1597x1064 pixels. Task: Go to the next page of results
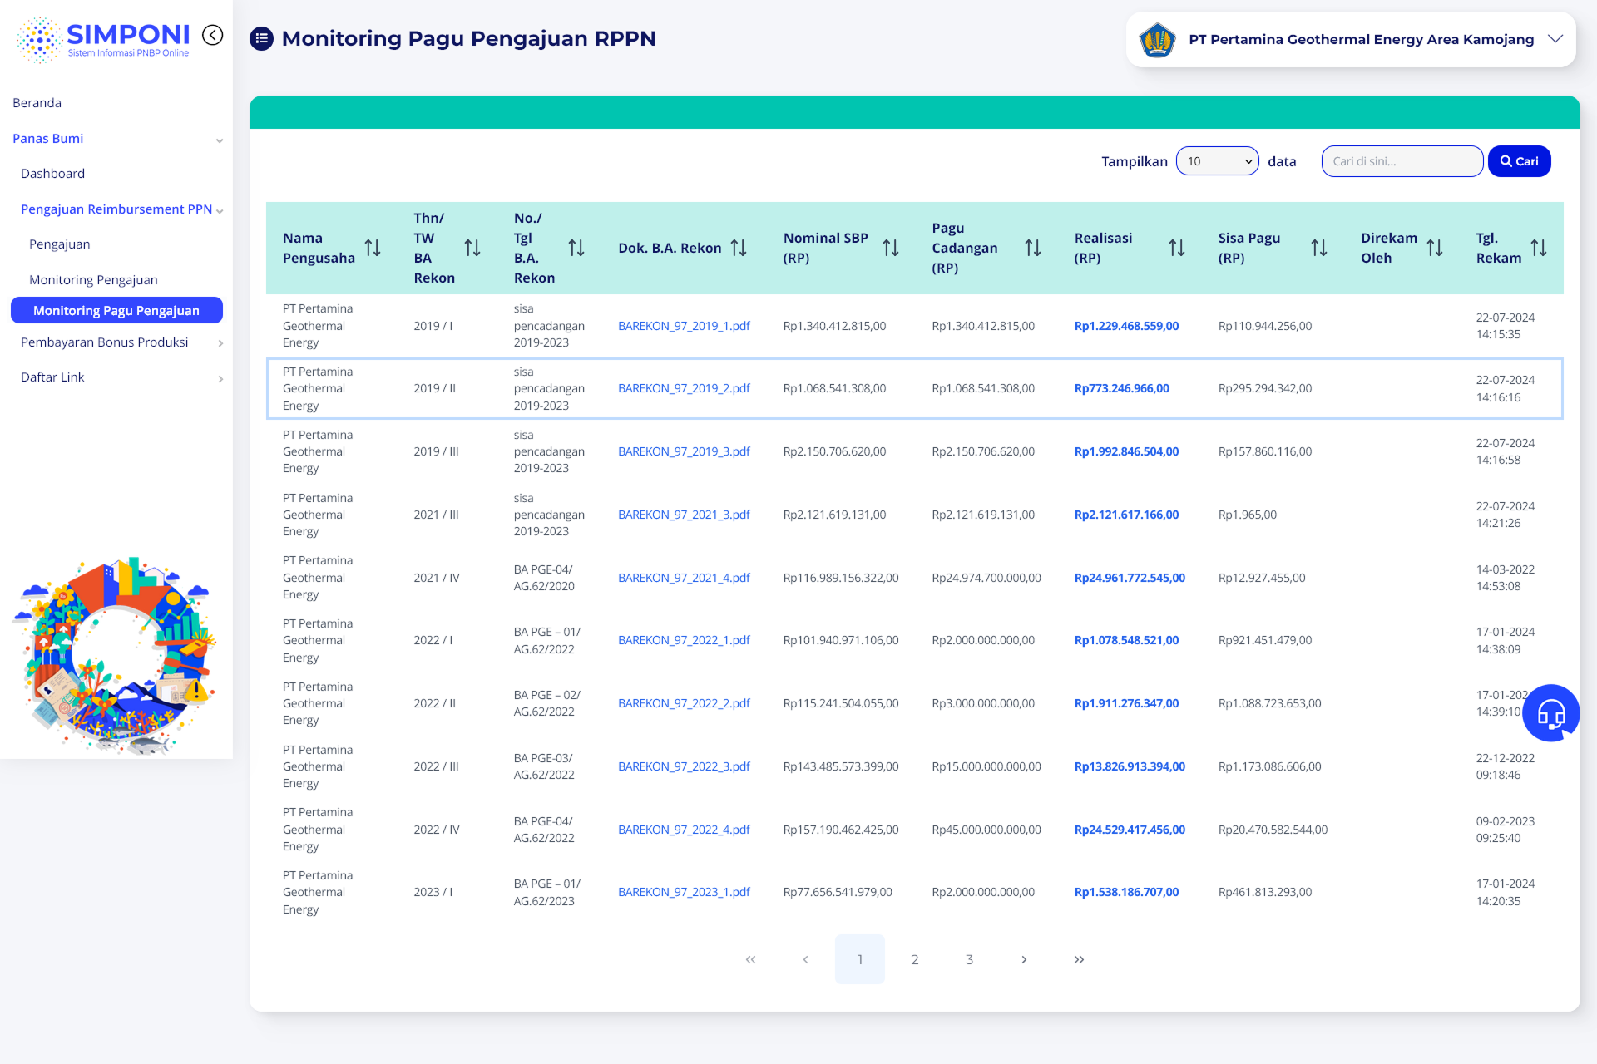coord(1024,959)
